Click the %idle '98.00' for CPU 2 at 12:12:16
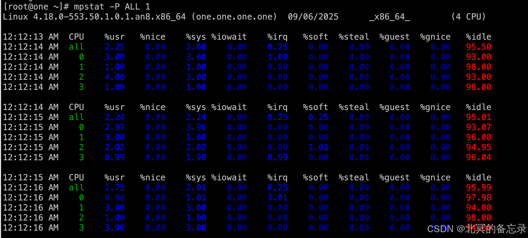528x238 pixels. [478, 218]
